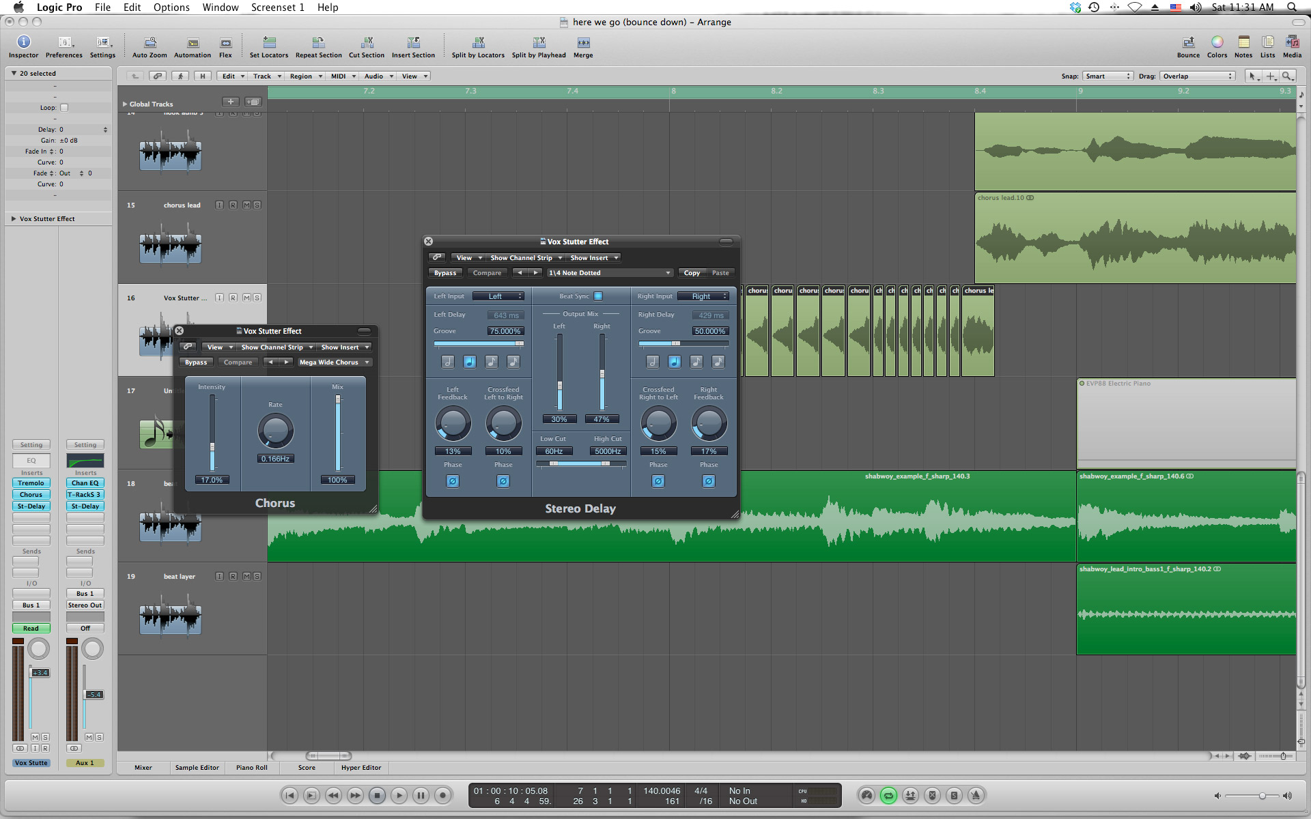Click the Pause transport button
Screen dimensions: 1311x819
pyautogui.click(x=421, y=795)
